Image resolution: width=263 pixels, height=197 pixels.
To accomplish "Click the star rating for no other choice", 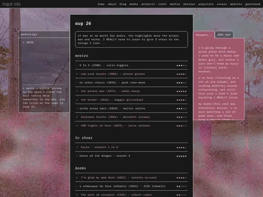I will [182, 83].
